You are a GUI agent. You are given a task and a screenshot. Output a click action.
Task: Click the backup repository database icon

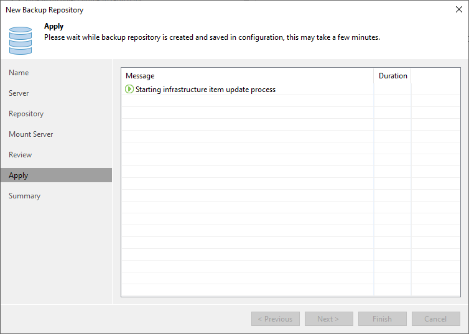(x=21, y=40)
